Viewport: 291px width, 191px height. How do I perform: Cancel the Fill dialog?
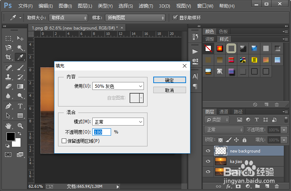169,90
